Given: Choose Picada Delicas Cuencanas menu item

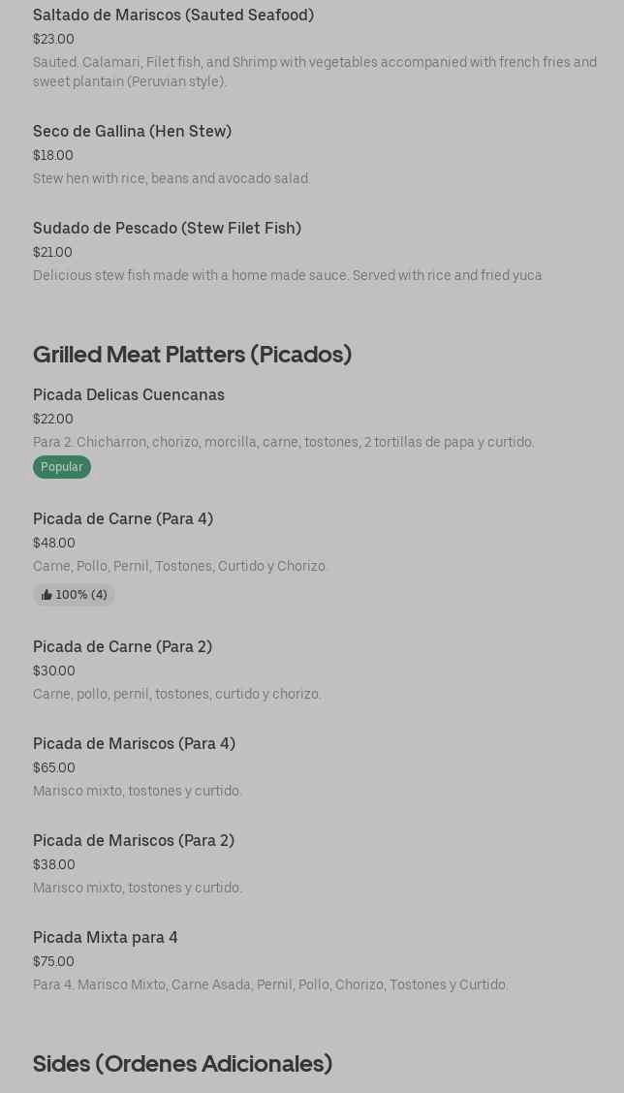Looking at the screenshot, I should coord(129,395).
